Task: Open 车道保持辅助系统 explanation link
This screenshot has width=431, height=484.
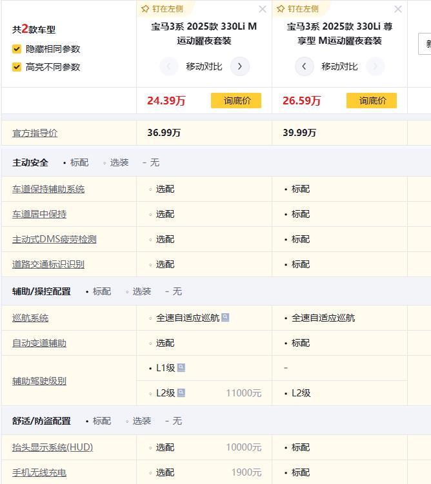Action: pyautogui.click(x=48, y=189)
